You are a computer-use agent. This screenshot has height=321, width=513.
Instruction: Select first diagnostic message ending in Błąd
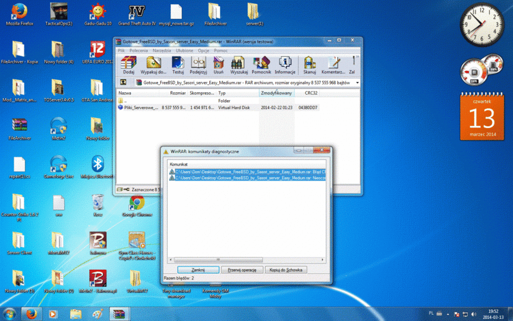[247, 172]
